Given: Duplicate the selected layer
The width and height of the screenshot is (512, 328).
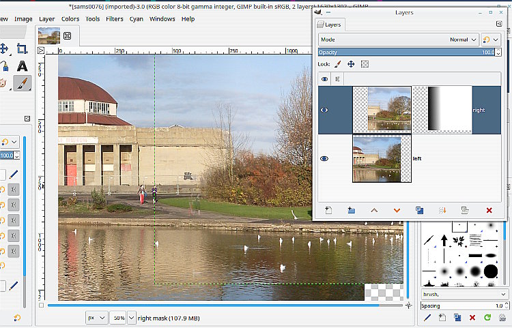Looking at the screenshot, I should (x=420, y=210).
